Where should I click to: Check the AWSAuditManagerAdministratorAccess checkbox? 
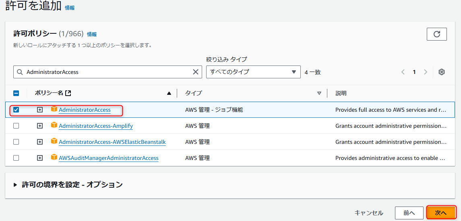coord(17,158)
